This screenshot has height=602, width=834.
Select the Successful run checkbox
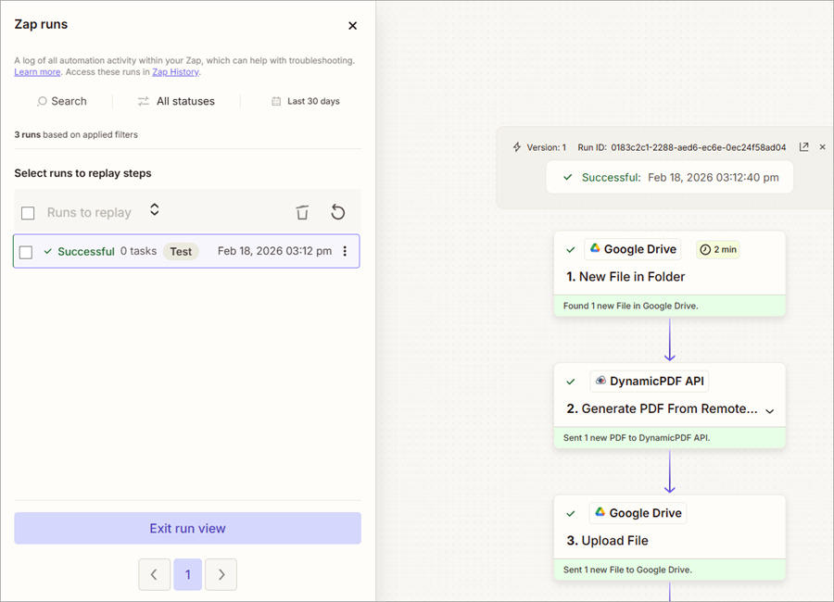[x=26, y=252]
